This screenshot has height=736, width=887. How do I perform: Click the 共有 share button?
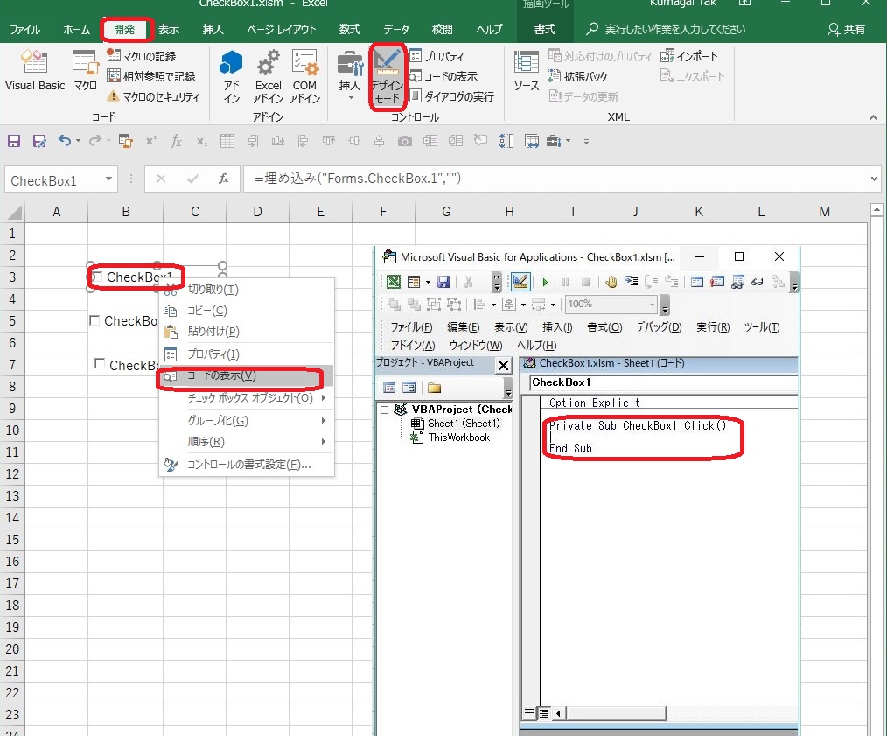tap(846, 30)
